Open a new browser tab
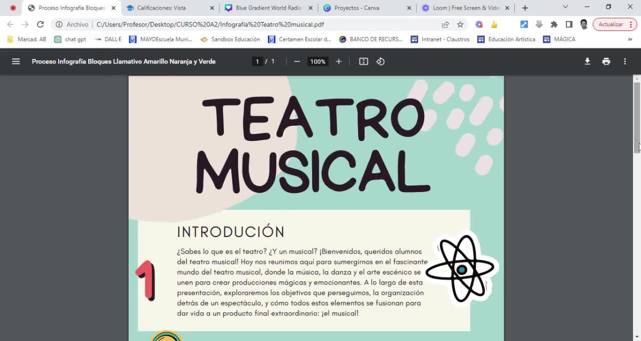This screenshot has width=641, height=341. click(525, 8)
